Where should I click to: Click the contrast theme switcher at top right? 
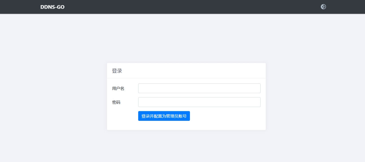324,7
